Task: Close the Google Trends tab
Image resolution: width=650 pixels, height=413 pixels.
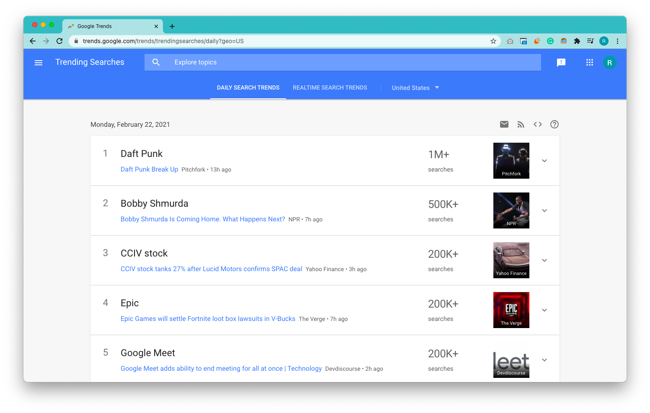Action: pos(156,26)
